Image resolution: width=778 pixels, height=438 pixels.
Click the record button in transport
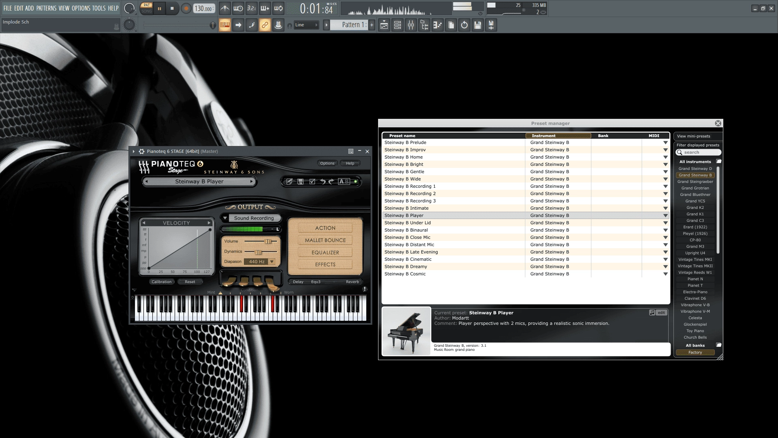(x=186, y=9)
